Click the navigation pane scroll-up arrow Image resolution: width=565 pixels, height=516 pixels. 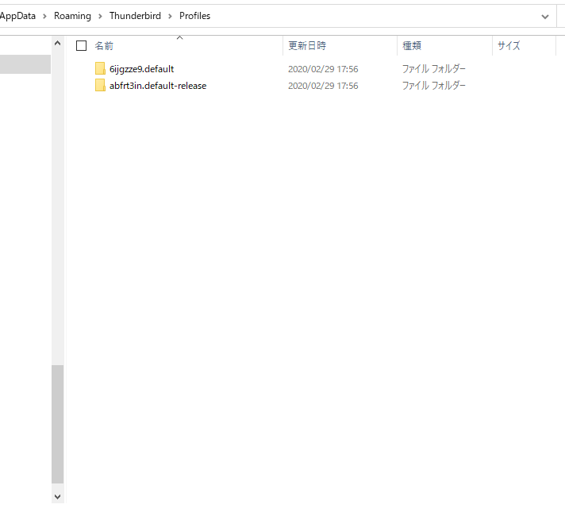click(x=57, y=44)
